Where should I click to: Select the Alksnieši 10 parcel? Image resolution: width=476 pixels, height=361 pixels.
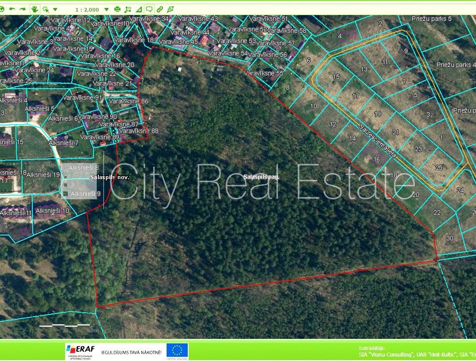52,211
